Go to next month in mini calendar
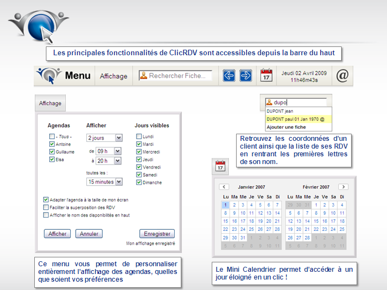Viewport: 387px width, 290px height. (x=343, y=187)
